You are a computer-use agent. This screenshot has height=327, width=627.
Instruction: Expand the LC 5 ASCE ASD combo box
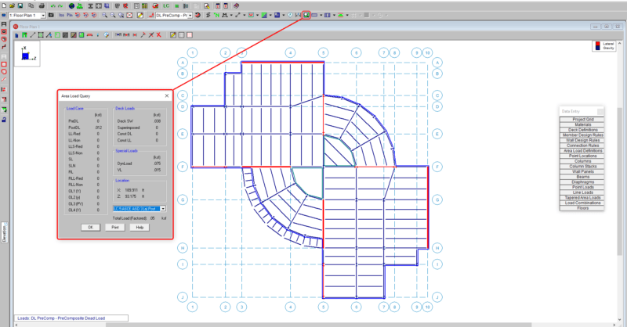click(x=163, y=209)
